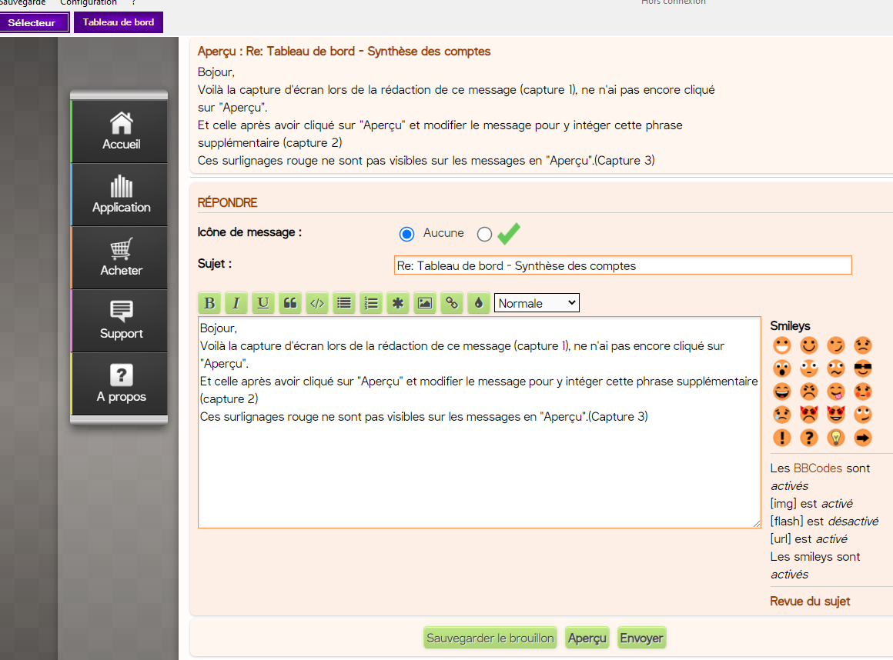
Task: Open the font color droplet tool
Action: 478,303
